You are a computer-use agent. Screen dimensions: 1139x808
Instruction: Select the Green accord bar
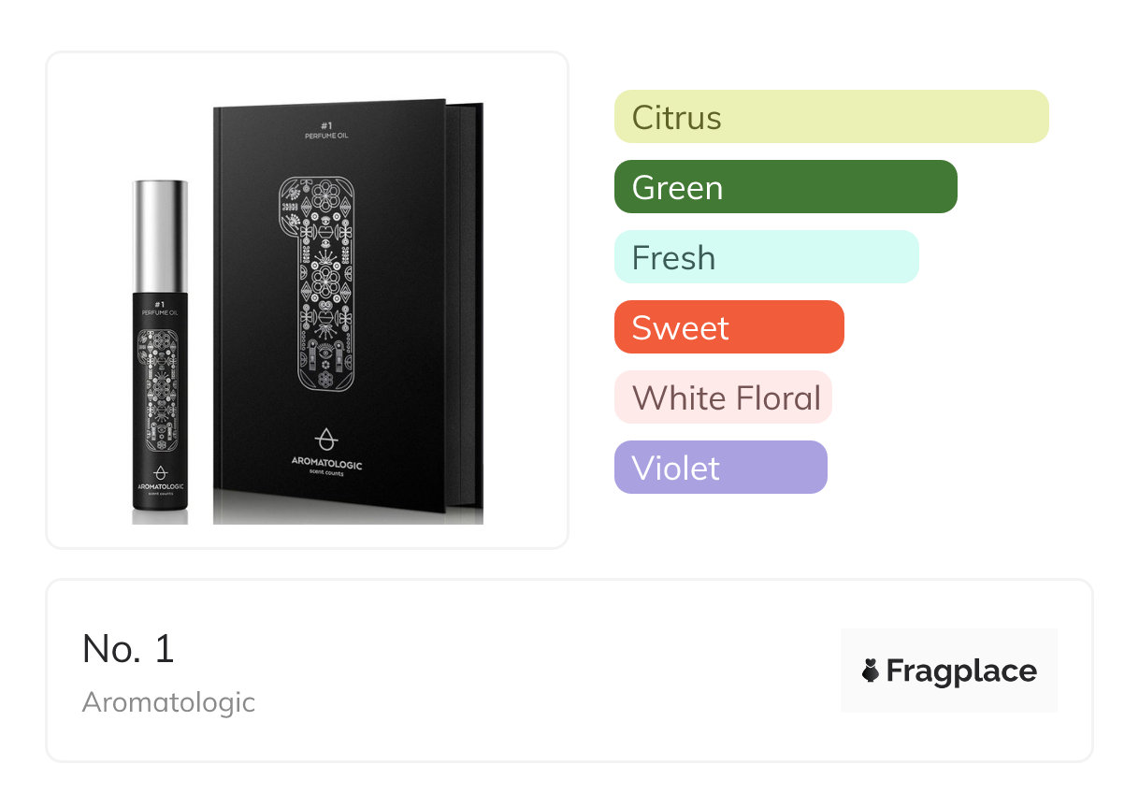click(x=785, y=187)
